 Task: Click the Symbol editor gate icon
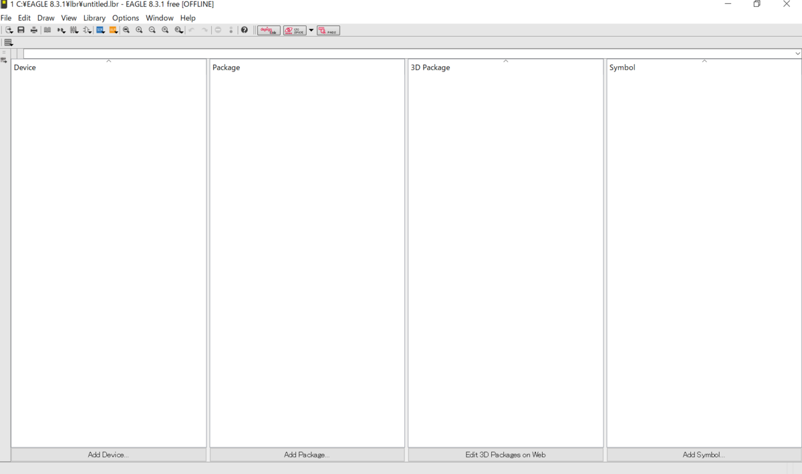point(87,30)
